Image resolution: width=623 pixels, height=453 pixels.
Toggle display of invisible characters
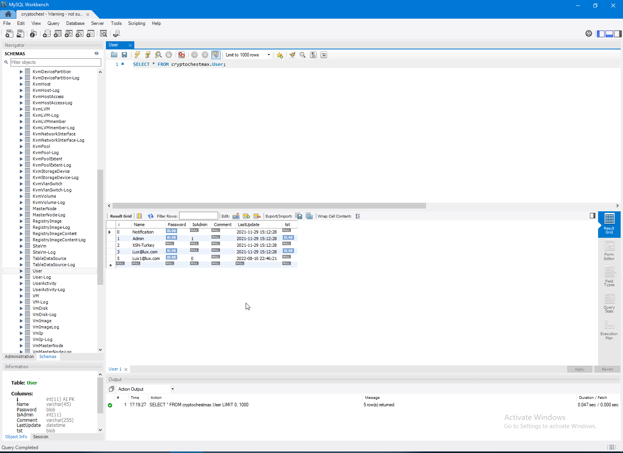[313, 55]
